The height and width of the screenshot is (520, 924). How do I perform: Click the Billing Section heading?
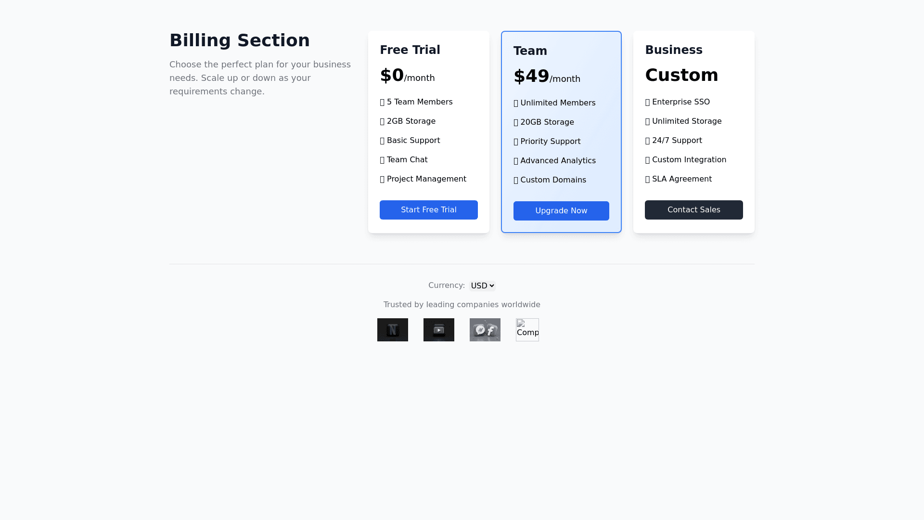[240, 40]
